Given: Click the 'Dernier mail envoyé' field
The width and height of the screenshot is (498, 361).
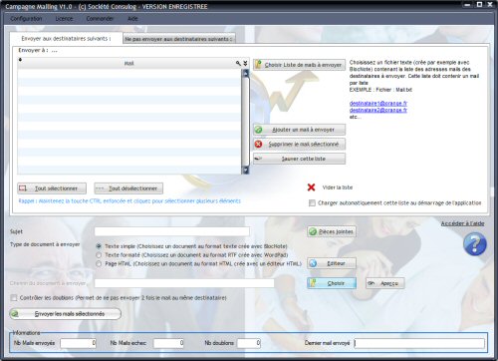Looking at the screenshot, I should (x=419, y=343).
